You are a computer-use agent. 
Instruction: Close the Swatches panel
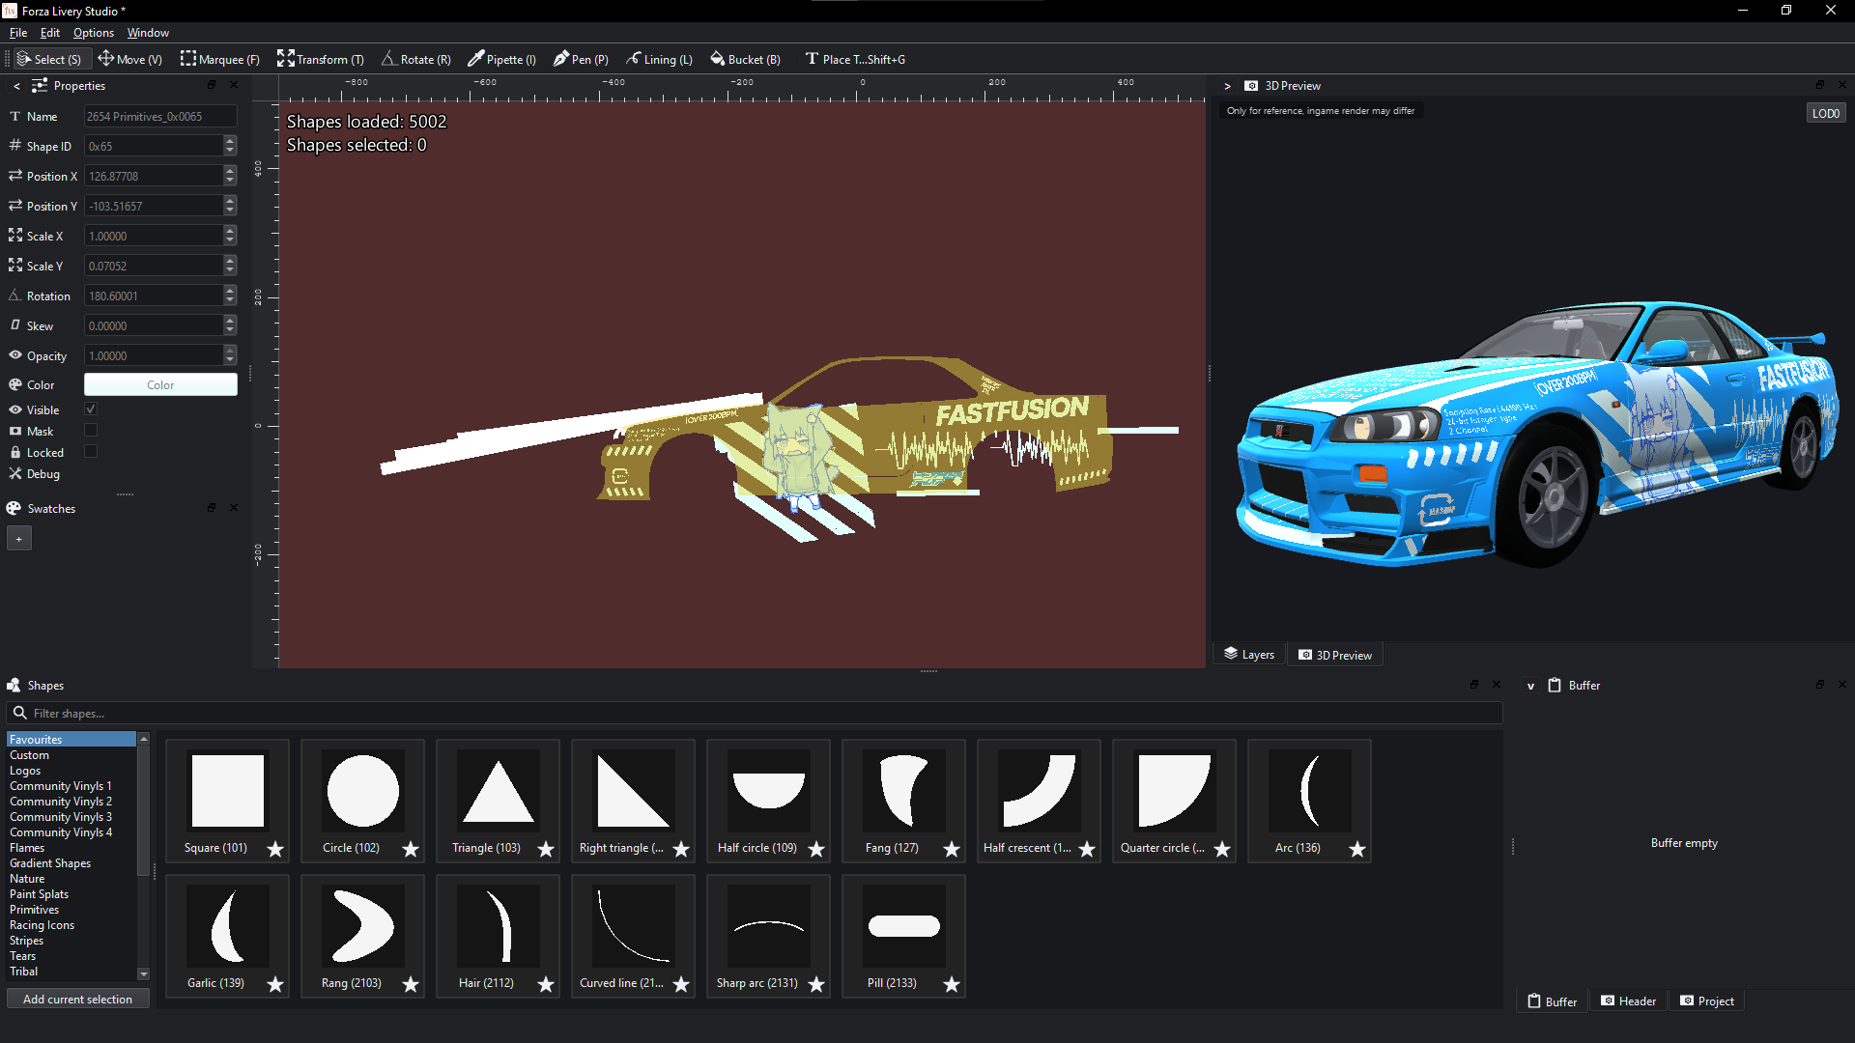click(x=234, y=508)
